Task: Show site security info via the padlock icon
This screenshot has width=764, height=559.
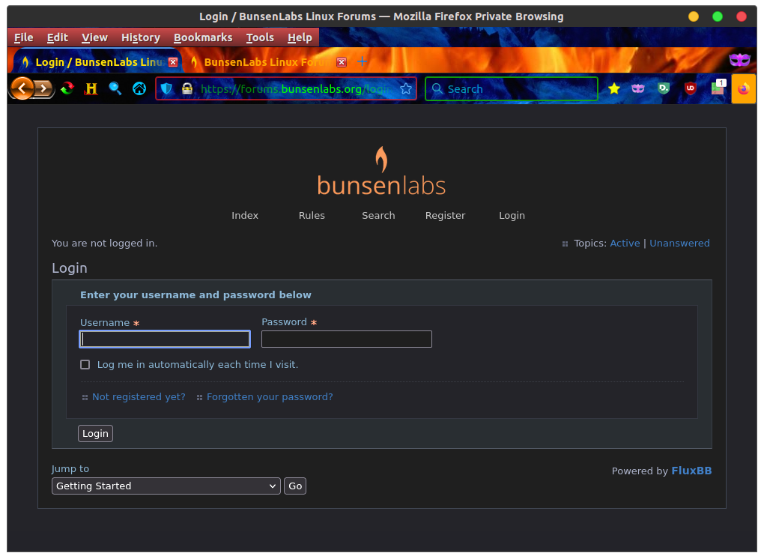Action: pos(187,88)
